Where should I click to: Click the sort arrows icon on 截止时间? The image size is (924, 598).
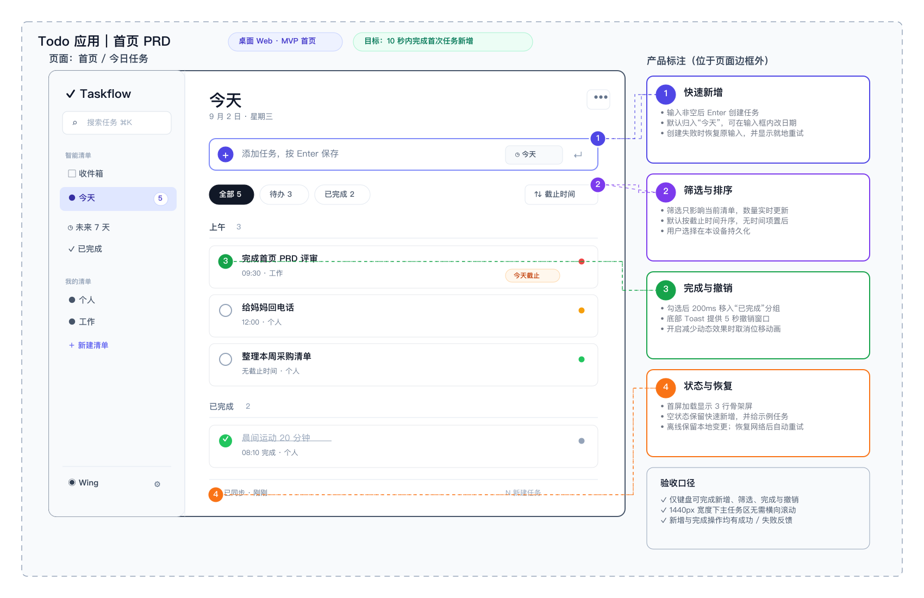[x=538, y=194]
